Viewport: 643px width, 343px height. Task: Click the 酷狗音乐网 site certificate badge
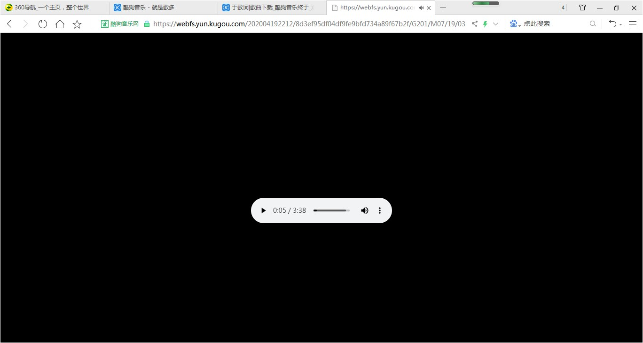coord(120,24)
